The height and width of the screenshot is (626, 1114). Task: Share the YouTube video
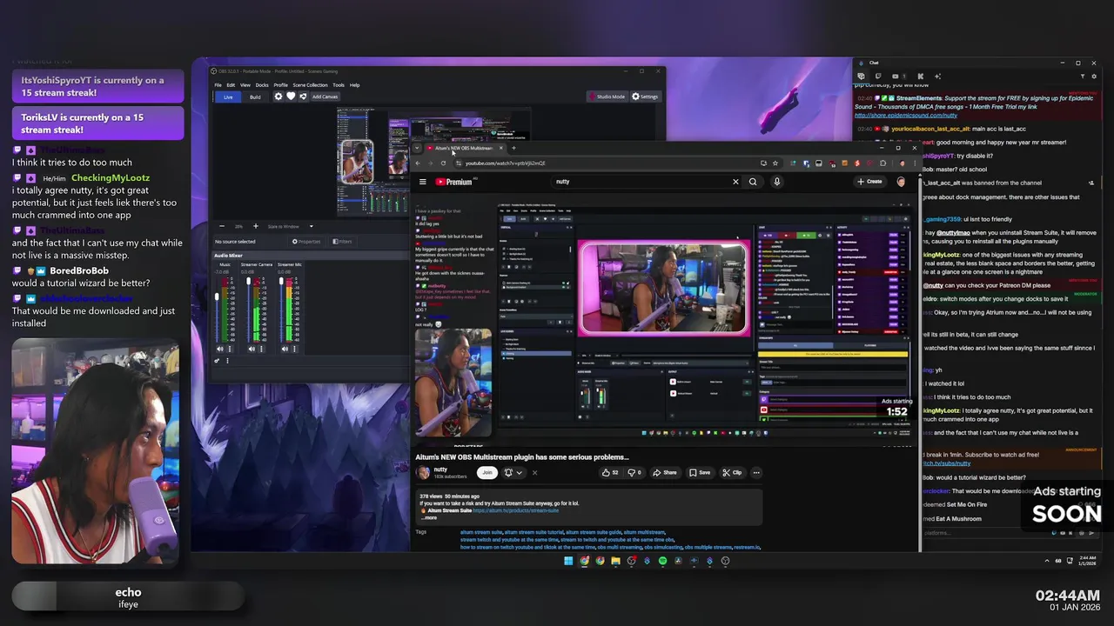point(665,472)
